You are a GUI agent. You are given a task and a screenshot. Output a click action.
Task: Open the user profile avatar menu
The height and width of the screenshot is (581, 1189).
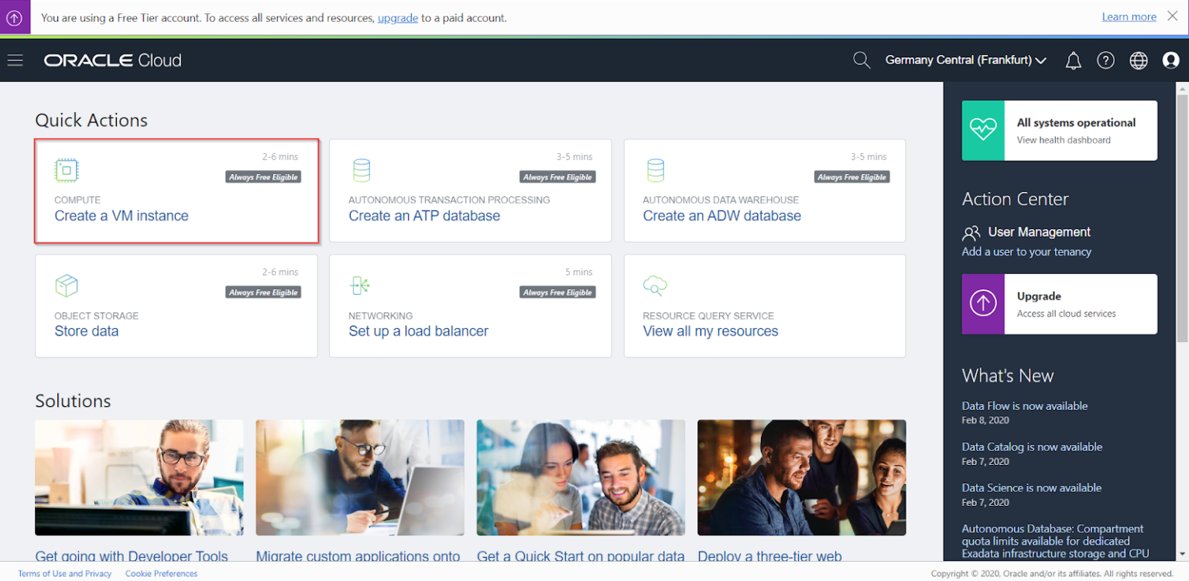(x=1170, y=60)
